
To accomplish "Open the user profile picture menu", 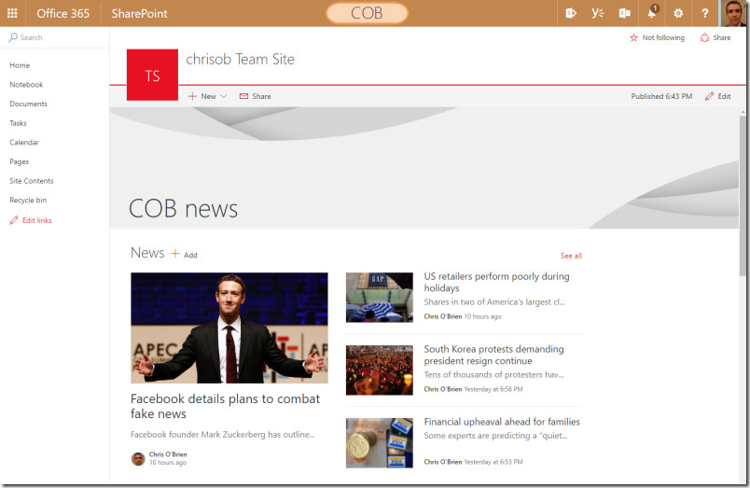I will 732,13.
